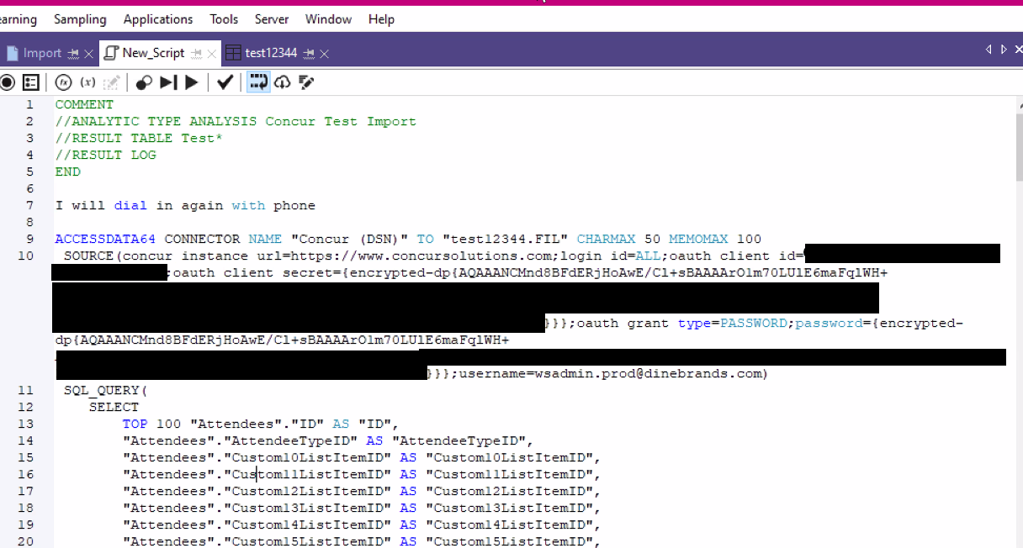Switch to the Import tab

pos(42,53)
